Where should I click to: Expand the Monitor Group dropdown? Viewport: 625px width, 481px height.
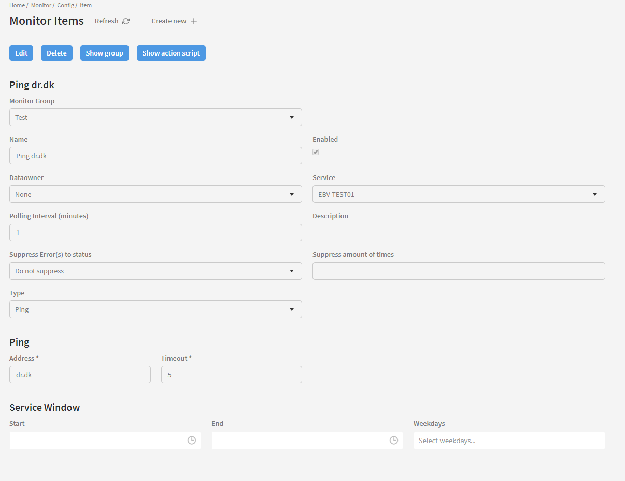tap(155, 117)
